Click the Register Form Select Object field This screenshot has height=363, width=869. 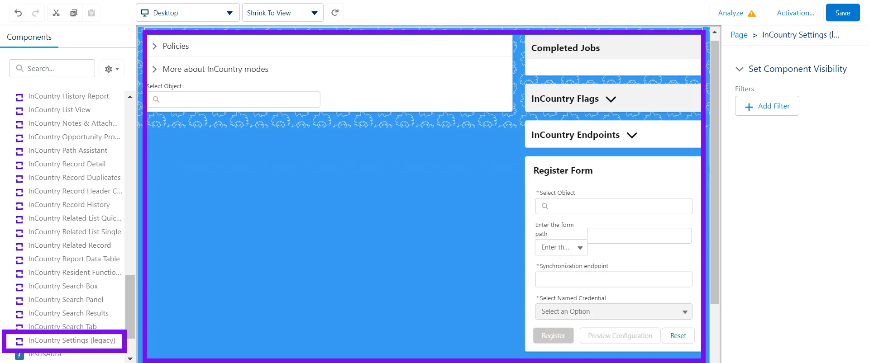click(x=614, y=206)
